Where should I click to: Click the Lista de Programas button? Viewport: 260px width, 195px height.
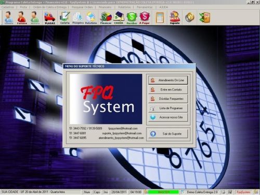pos(168,108)
